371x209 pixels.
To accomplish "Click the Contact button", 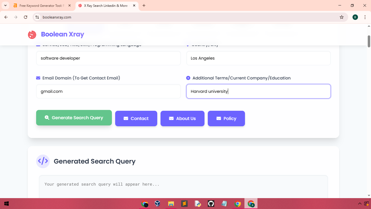I will tap(136, 118).
